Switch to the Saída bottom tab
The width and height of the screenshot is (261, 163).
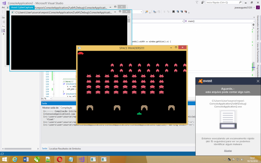(44, 149)
